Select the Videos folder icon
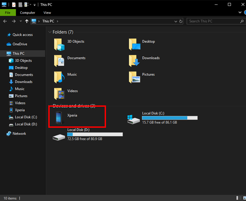Viewport: 246px width, 201px height. (59, 94)
